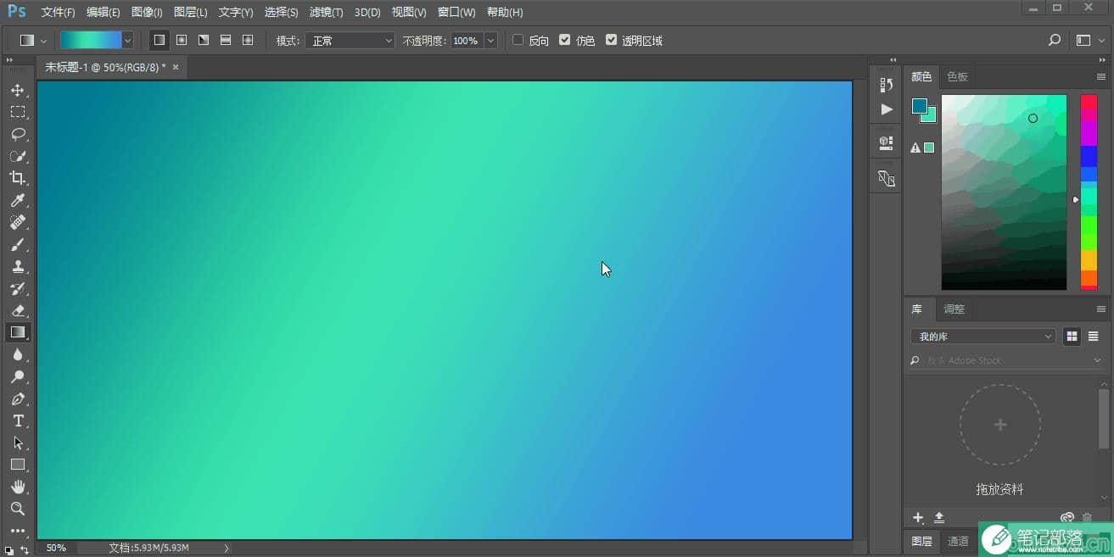The width and height of the screenshot is (1114, 557).
Task: Select the Lasso tool
Action: [x=18, y=134]
